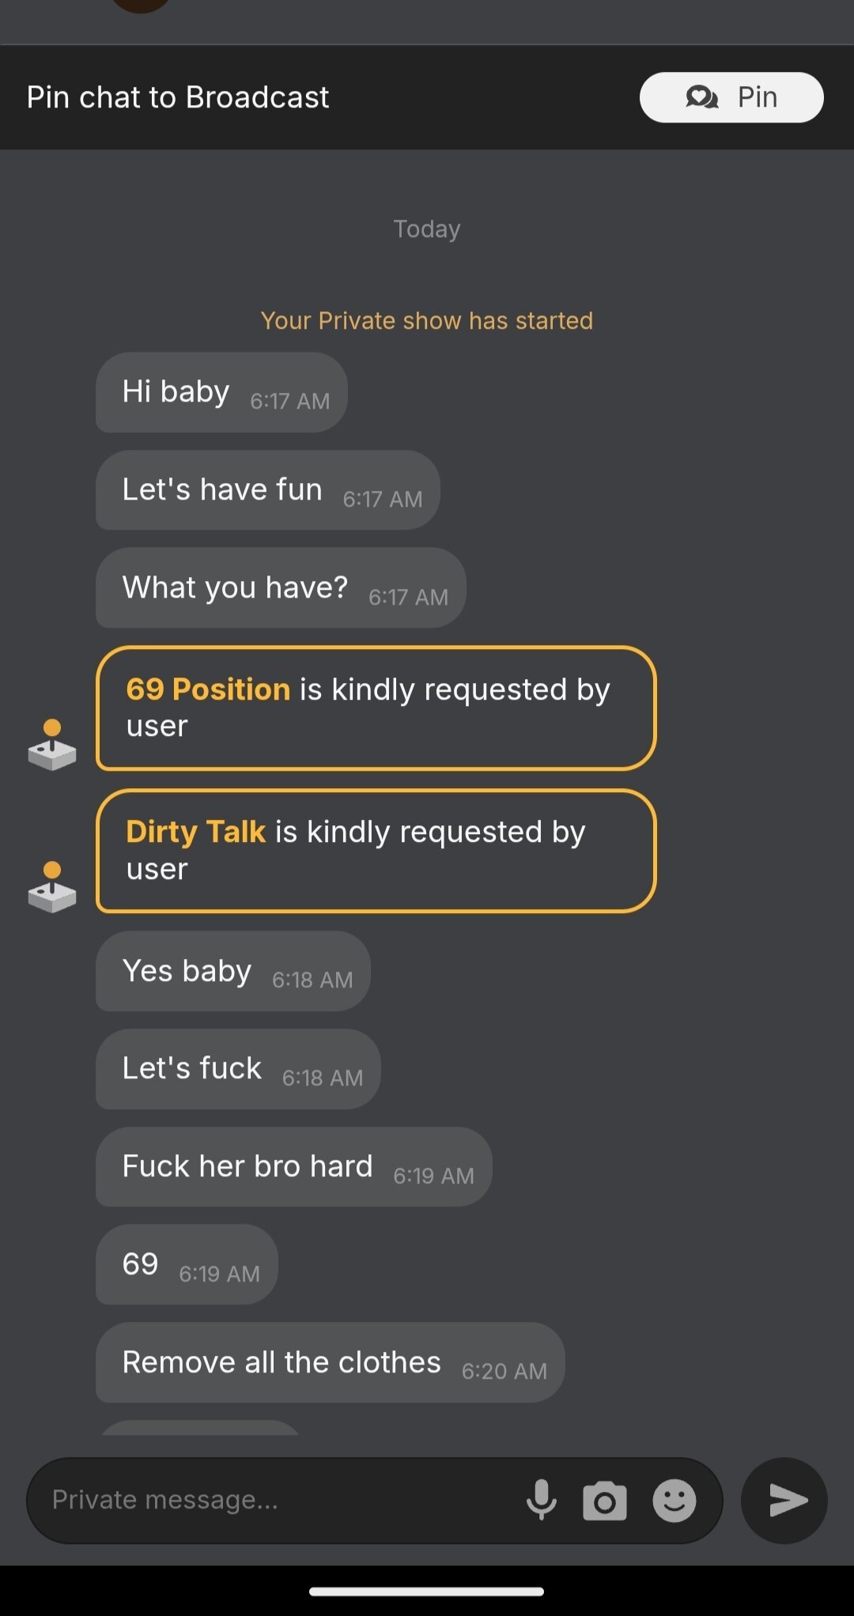The height and width of the screenshot is (1616, 854).
Task: Tap the home indicator bar at bottom
Action: tap(427, 1591)
